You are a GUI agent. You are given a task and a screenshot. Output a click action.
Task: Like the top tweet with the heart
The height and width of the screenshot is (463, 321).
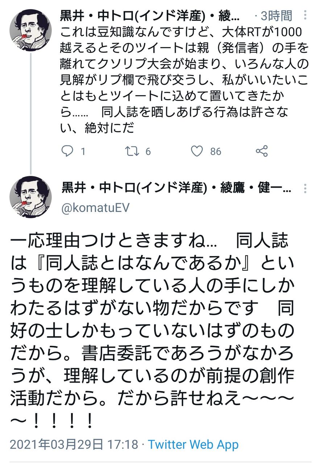[x=197, y=151]
